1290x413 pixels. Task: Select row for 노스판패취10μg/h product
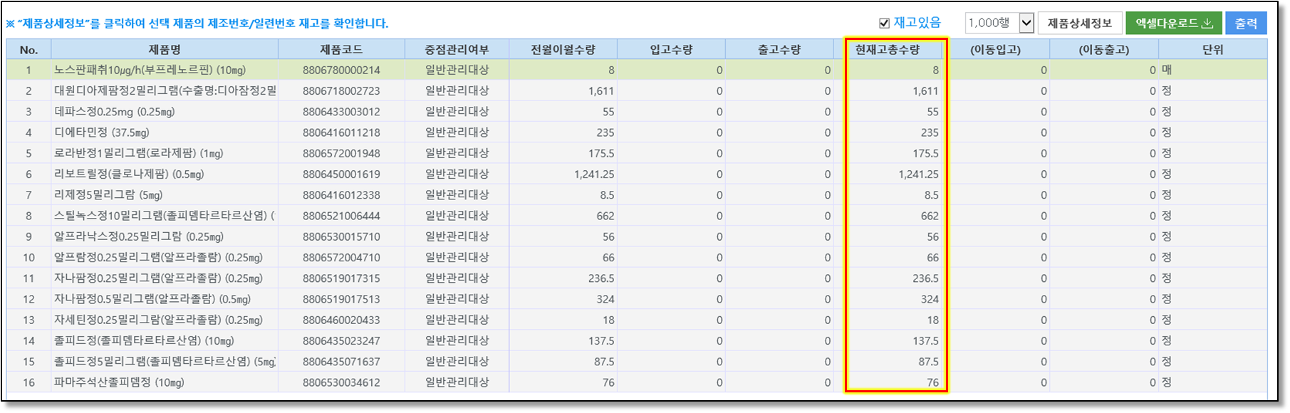(x=150, y=70)
